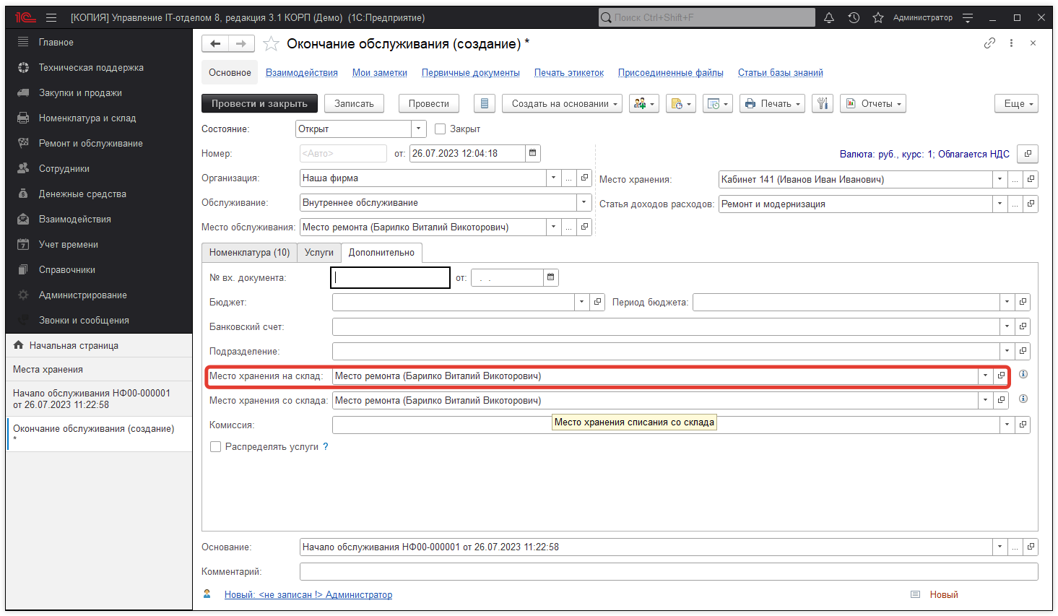Click the copy link icon
The image size is (1058, 616).
coord(989,43)
